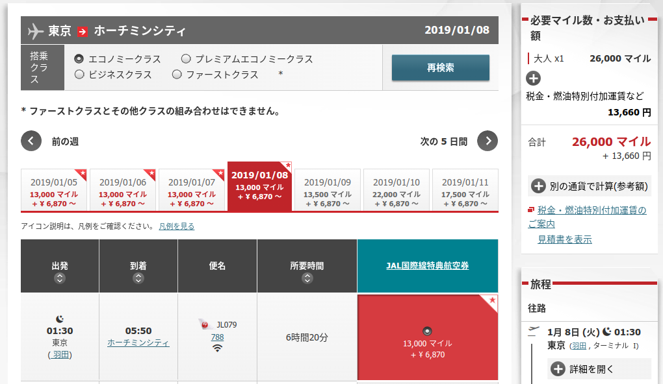Click the departing plane icon in itinerary
This screenshot has height=384, width=663.
[x=534, y=331]
